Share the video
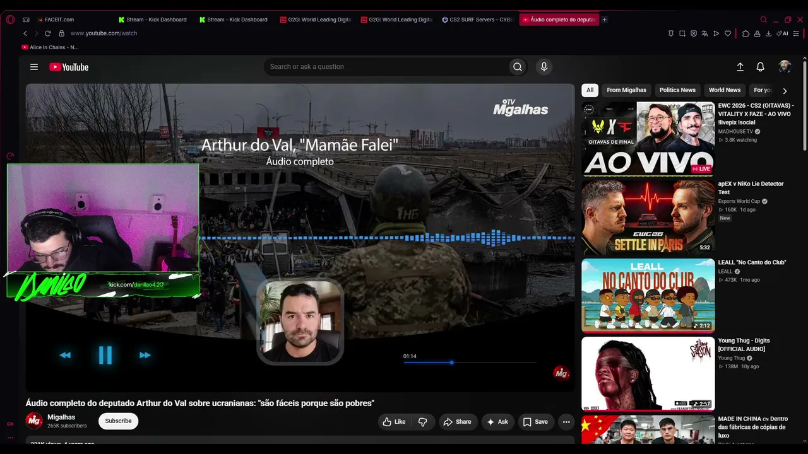The height and width of the screenshot is (454, 808). [457, 422]
